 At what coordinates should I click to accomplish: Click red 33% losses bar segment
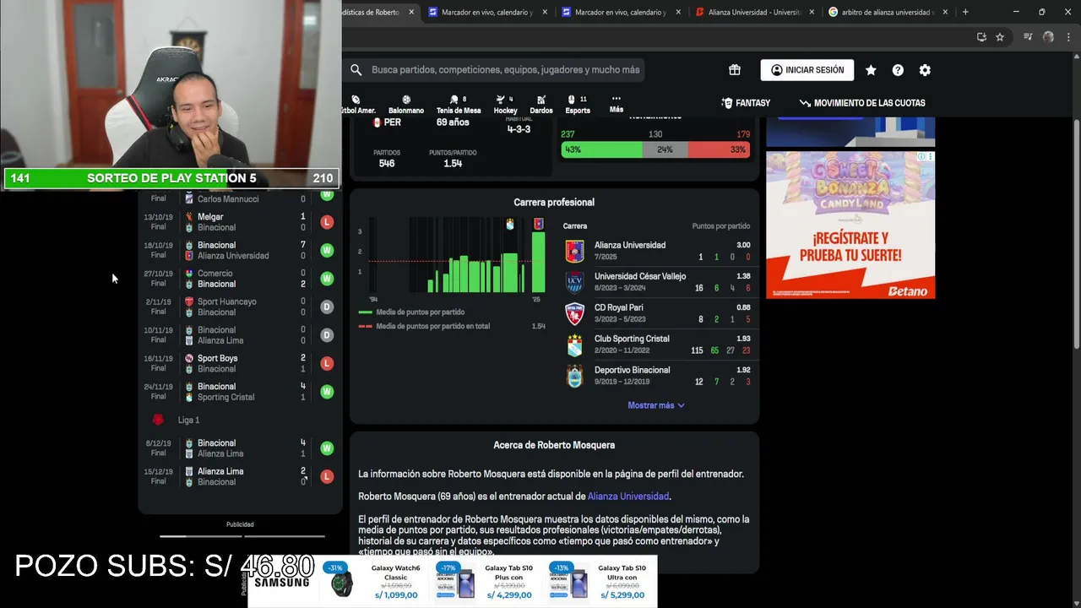tap(719, 149)
